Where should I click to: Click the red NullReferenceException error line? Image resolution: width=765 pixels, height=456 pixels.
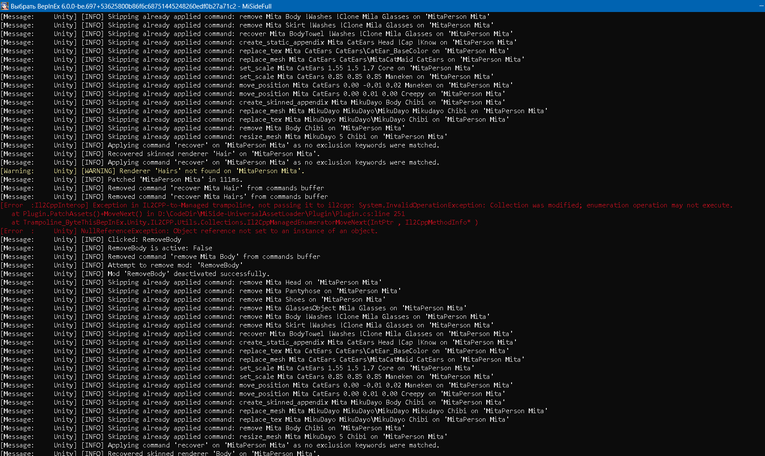click(229, 231)
